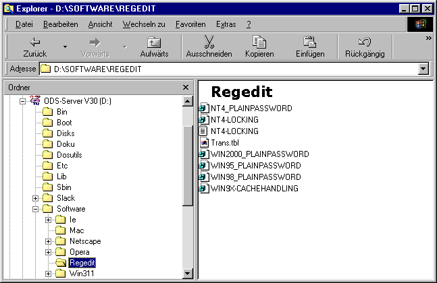This screenshot has height=283, width=437.
Task: Collapse the Software folder node
Action: click(35, 209)
